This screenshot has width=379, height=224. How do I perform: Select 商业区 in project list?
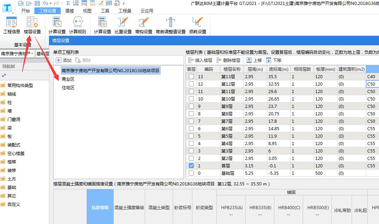click(x=68, y=79)
